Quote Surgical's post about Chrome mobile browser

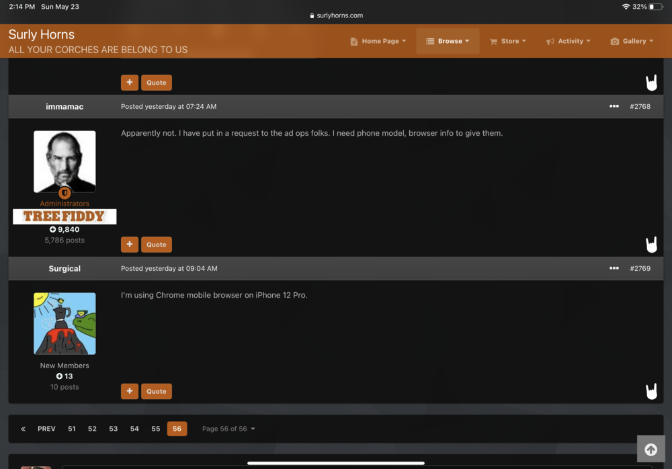click(157, 391)
